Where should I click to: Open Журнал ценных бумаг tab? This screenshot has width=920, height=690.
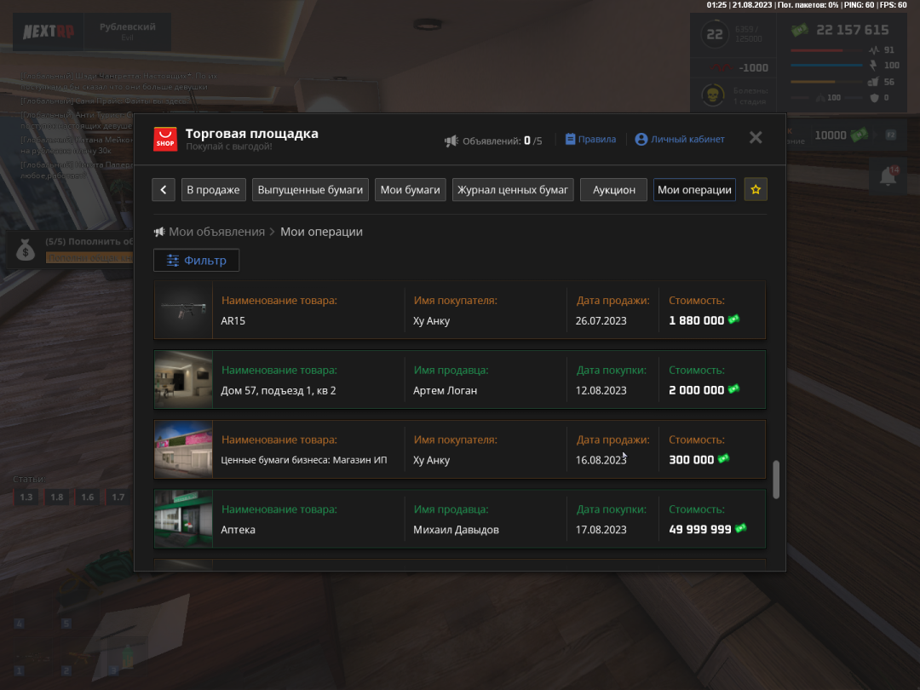pyautogui.click(x=513, y=190)
